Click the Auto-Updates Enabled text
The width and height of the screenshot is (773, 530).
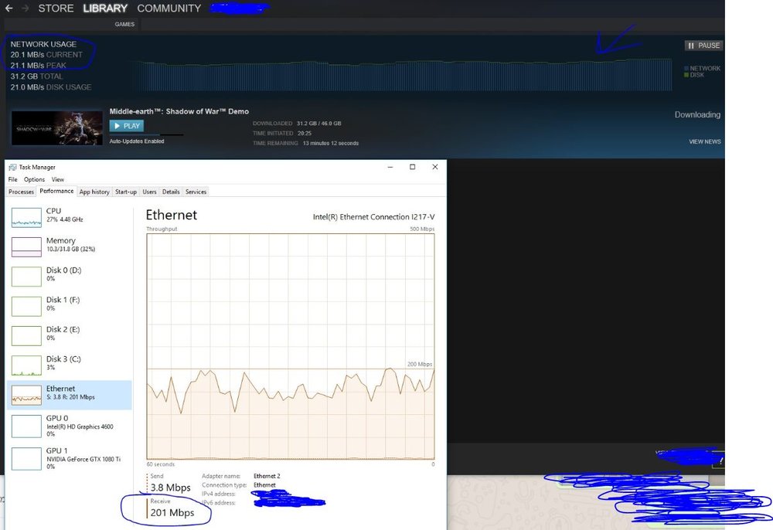tap(137, 141)
